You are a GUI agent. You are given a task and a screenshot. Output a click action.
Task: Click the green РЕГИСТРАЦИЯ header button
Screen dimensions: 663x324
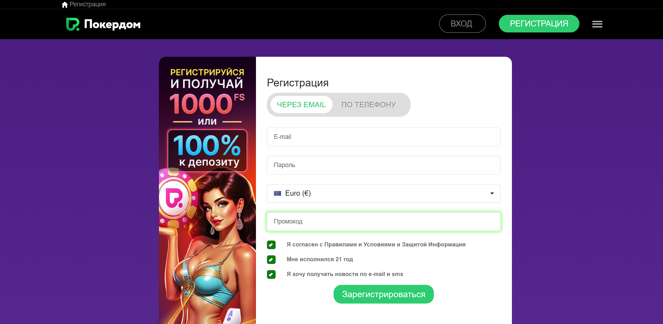539,24
